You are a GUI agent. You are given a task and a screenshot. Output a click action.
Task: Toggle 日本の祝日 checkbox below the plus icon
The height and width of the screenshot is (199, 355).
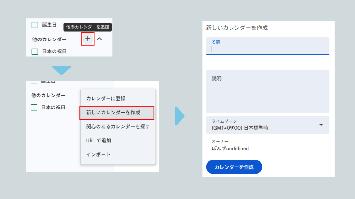(35, 51)
